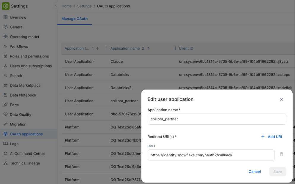Click the Data Notebook icon
The height and width of the screenshot is (184, 295).
point(5,95)
